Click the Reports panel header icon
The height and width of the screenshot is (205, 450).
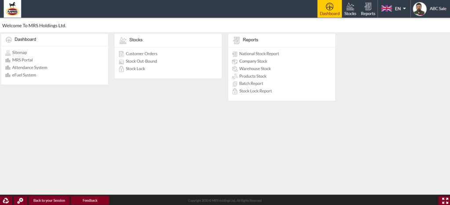(236, 40)
